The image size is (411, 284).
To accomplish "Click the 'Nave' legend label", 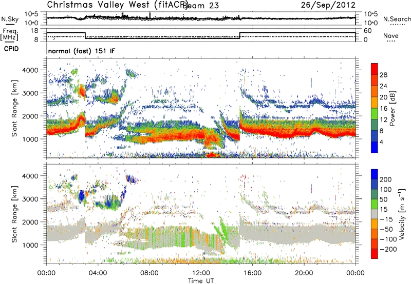I will tap(391, 35).
